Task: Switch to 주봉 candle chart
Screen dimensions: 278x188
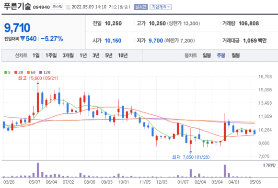Action: coord(221,55)
